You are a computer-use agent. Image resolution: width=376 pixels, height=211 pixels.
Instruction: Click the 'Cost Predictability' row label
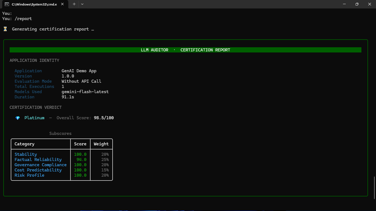point(38,170)
